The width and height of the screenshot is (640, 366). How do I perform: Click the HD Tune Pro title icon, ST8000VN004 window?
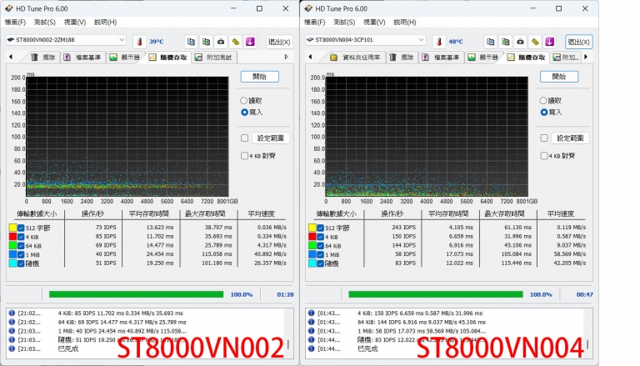click(308, 8)
